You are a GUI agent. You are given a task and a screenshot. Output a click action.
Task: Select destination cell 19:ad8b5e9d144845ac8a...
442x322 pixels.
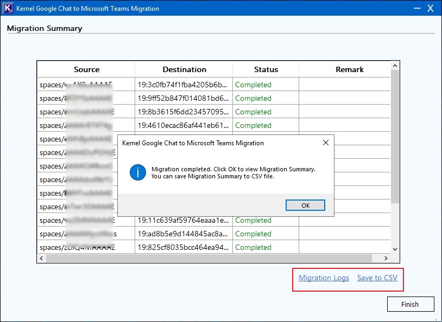(x=184, y=234)
